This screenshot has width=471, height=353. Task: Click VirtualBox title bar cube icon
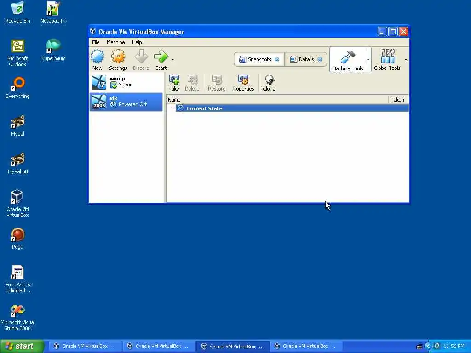pyautogui.click(x=93, y=32)
